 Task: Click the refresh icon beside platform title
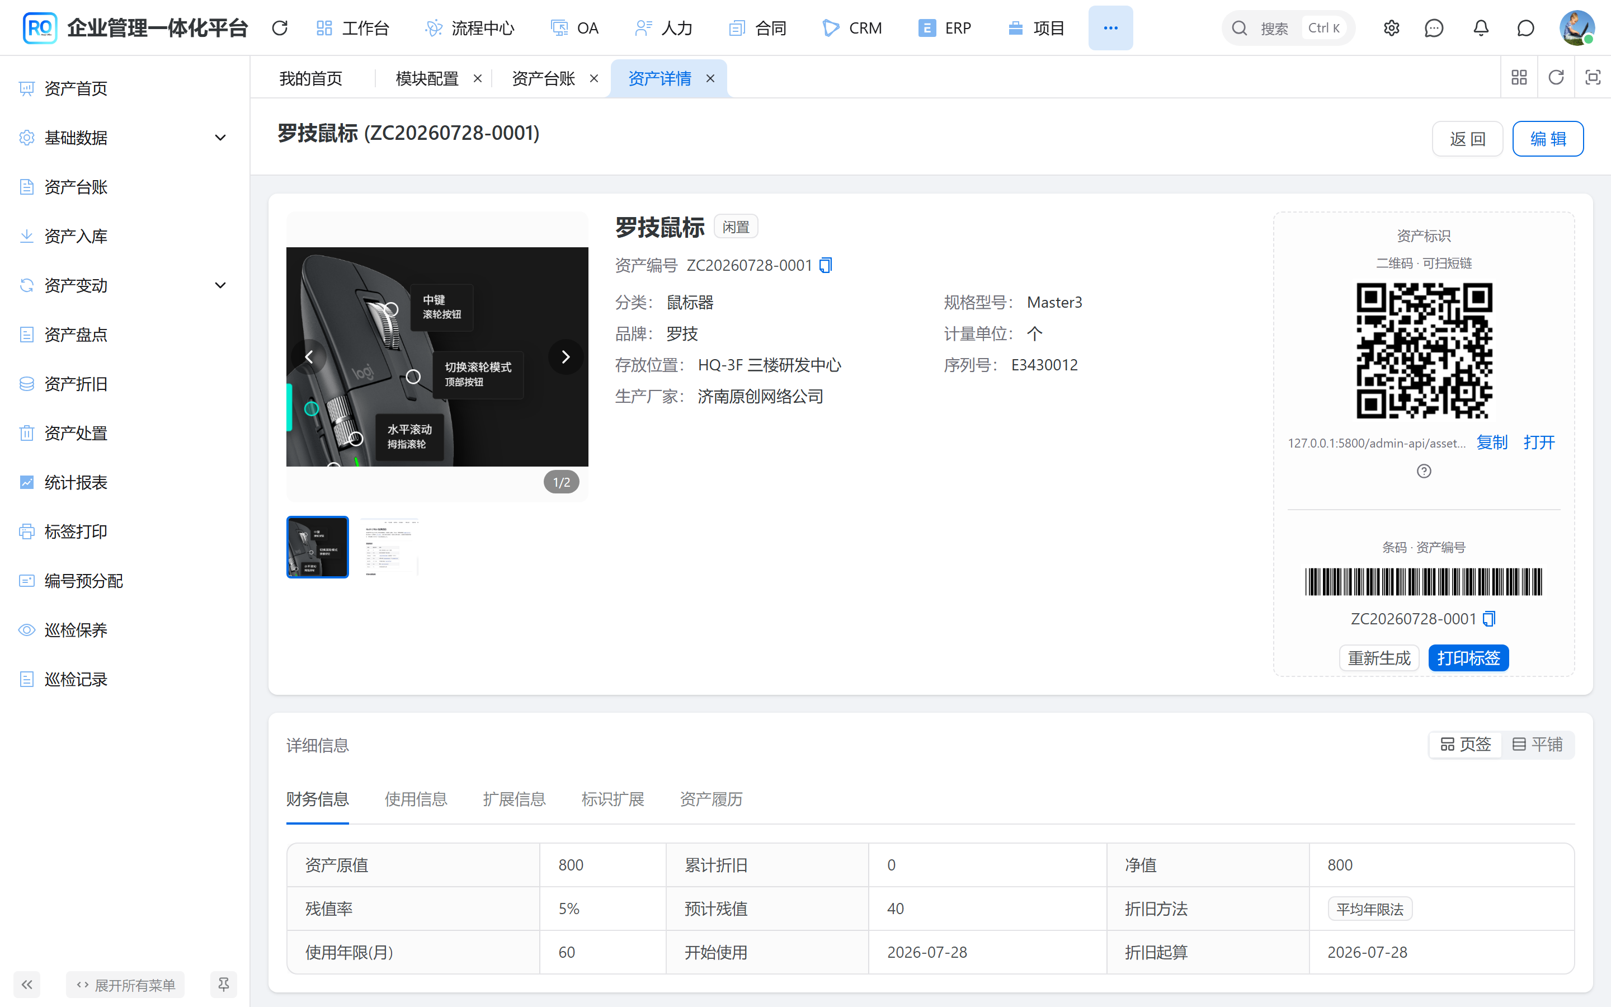[280, 28]
